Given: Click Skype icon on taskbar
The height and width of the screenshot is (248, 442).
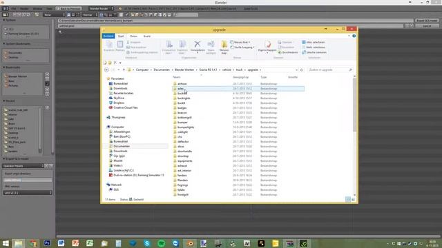Looking at the screenshot, I should pos(147,243).
